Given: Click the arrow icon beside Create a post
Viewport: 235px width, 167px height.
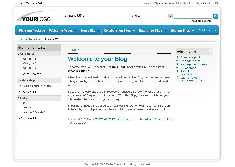Looking at the screenshot, I should coord(177,57).
